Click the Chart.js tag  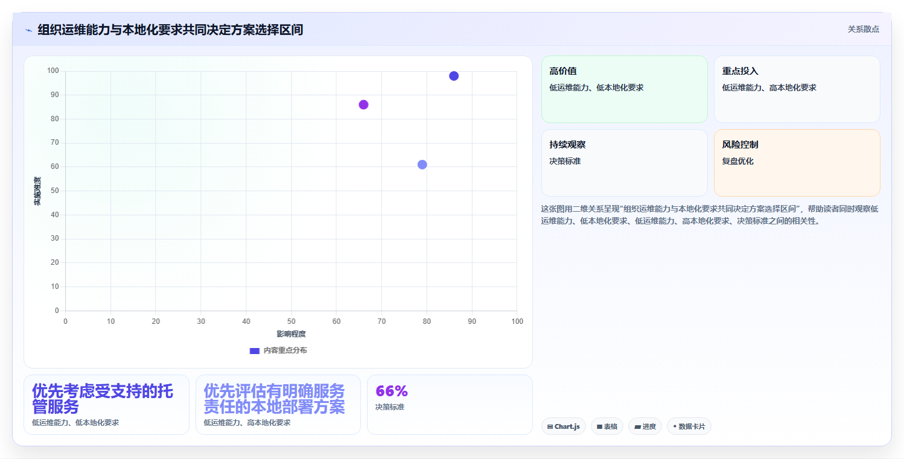tap(563, 426)
